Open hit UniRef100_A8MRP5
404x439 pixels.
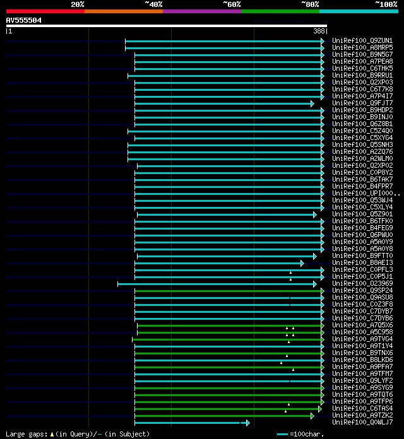tap(362, 47)
